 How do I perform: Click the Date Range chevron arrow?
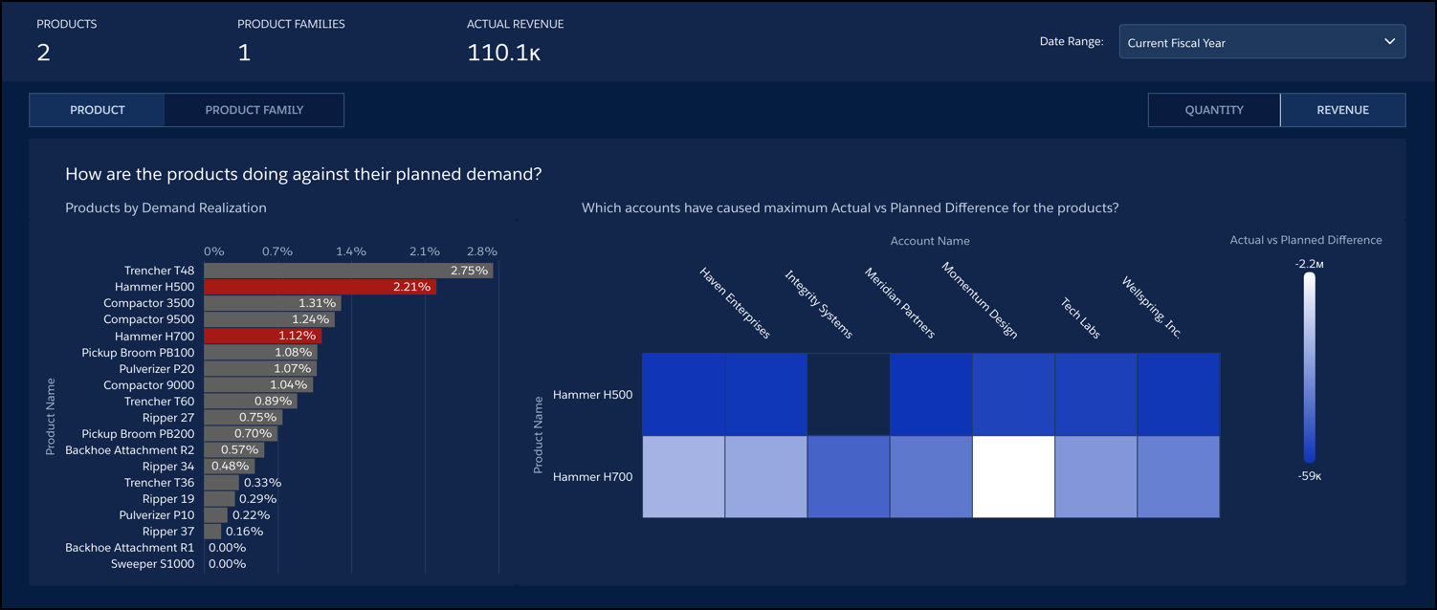point(1389,42)
